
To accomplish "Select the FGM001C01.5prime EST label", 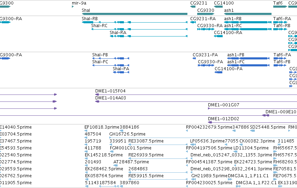I will (131, 148).
